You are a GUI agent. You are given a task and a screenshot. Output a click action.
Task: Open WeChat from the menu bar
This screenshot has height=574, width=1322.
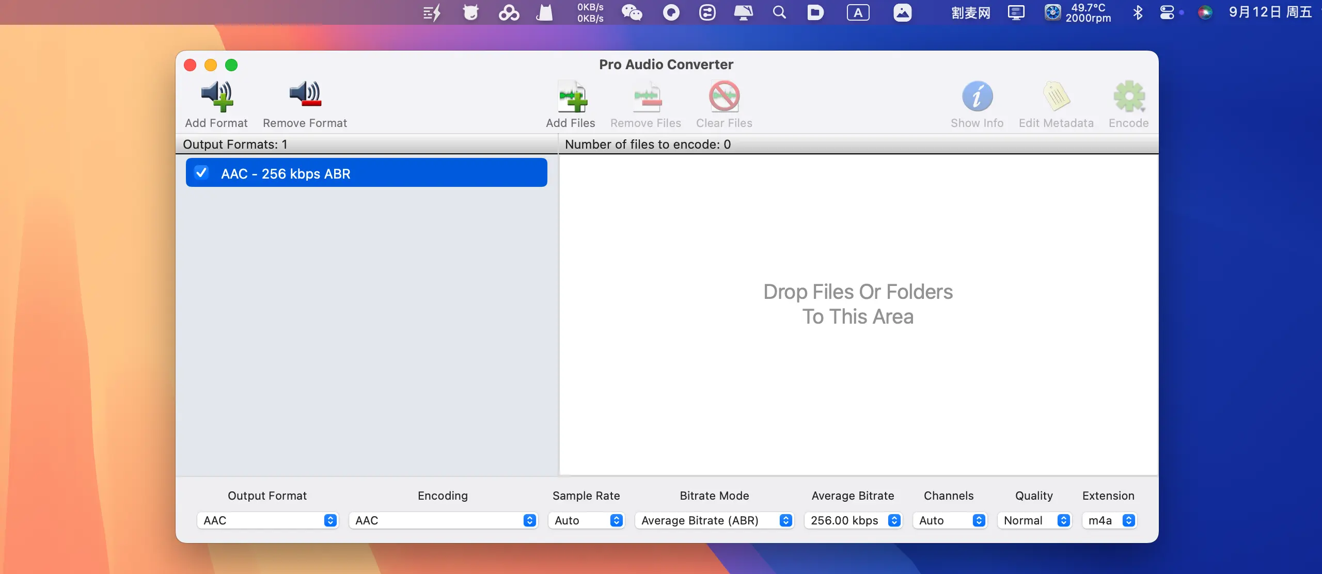[632, 12]
